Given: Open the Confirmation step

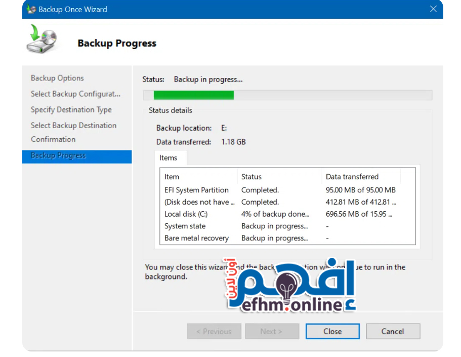Looking at the screenshot, I should 53,139.
